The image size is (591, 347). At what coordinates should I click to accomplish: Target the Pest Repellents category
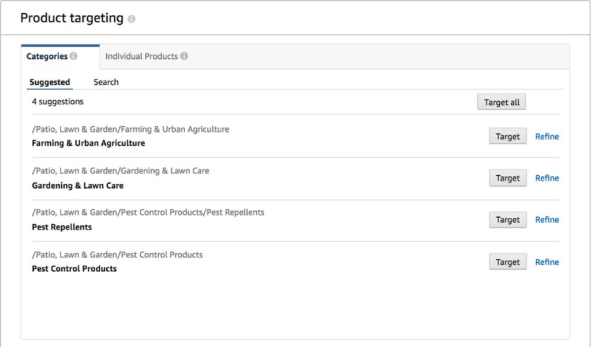coord(507,220)
